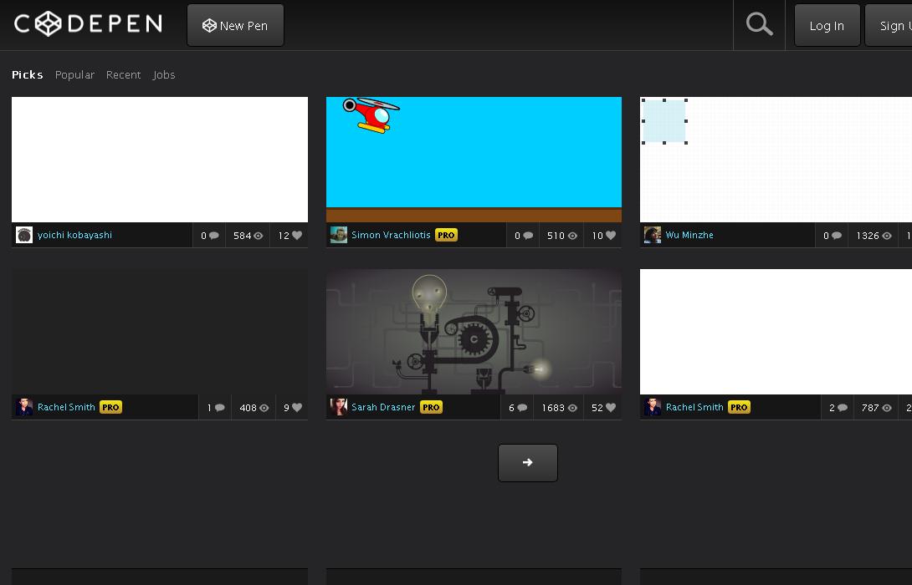Heart yoichi kobayashi's pen
This screenshot has width=912, height=585.
pos(297,235)
